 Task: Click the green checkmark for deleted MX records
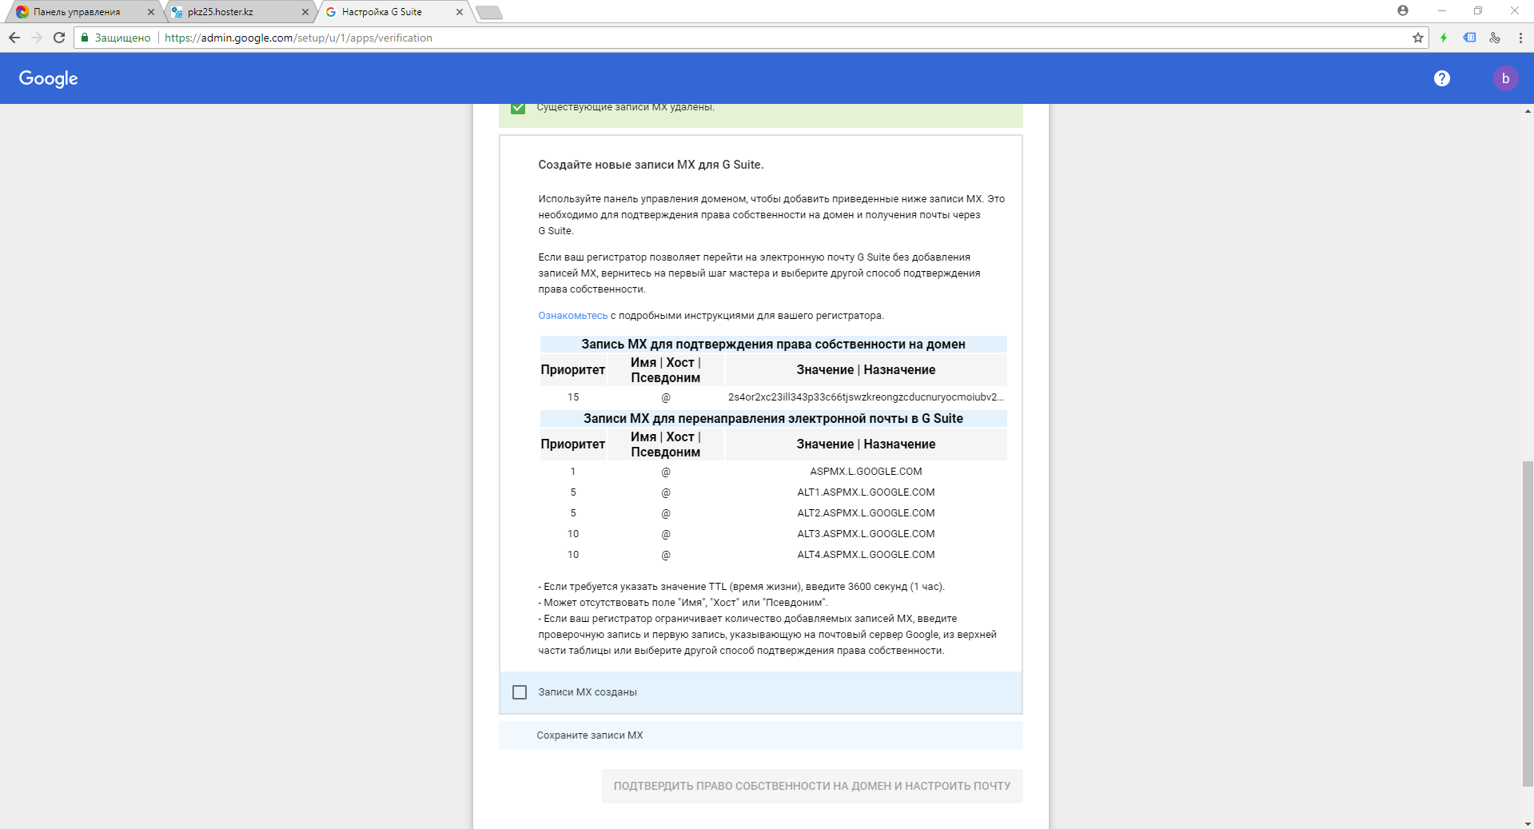(x=518, y=107)
